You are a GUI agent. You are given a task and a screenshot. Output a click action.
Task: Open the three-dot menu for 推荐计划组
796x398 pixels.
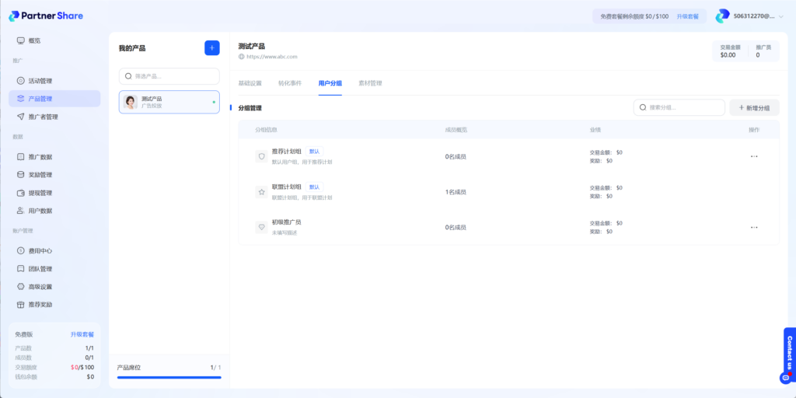point(753,156)
